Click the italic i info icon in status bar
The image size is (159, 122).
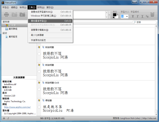point(8,118)
